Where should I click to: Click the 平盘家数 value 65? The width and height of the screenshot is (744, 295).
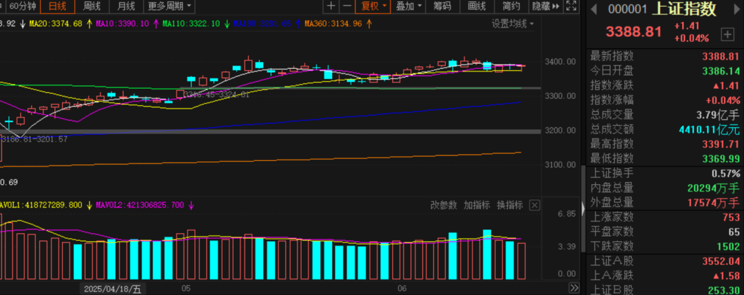point(734,232)
